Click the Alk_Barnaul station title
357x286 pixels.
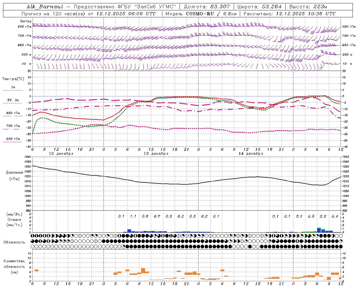45,7
